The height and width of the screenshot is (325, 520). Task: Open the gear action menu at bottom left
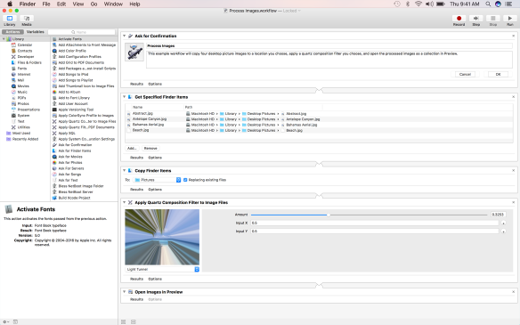5,321
